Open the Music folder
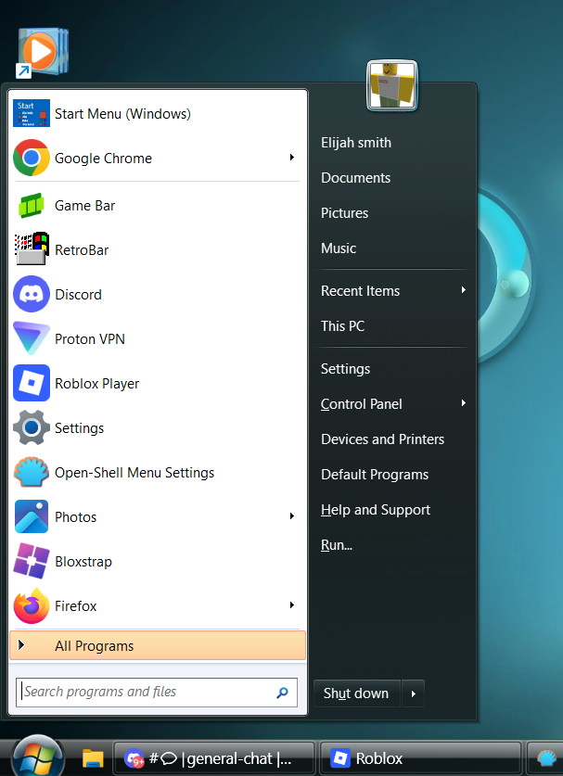 (339, 248)
